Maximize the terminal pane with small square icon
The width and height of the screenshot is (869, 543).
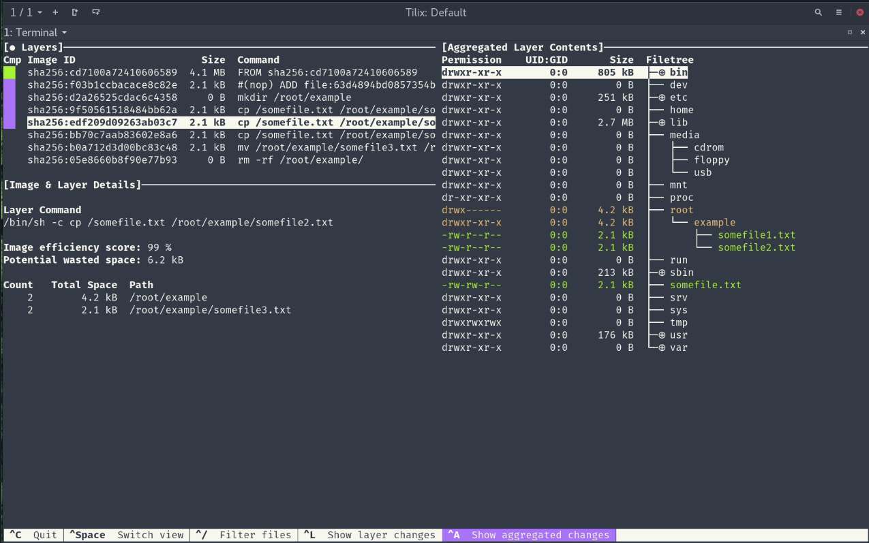[850, 32]
